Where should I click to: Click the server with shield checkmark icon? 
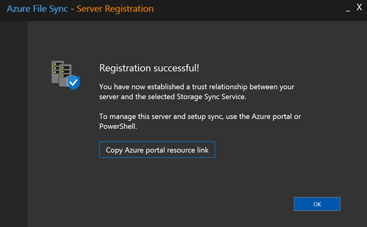tap(66, 75)
